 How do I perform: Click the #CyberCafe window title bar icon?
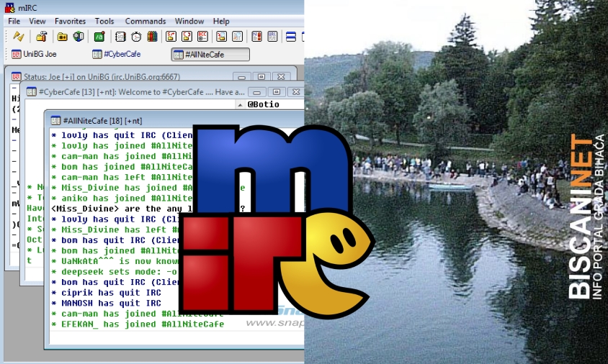[32, 92]
